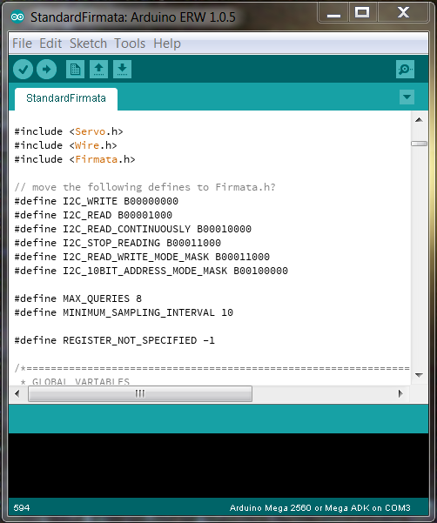Select the StandardFirmata tab
The height and width of the screenshot is (523, 437).
pos(66,98)
